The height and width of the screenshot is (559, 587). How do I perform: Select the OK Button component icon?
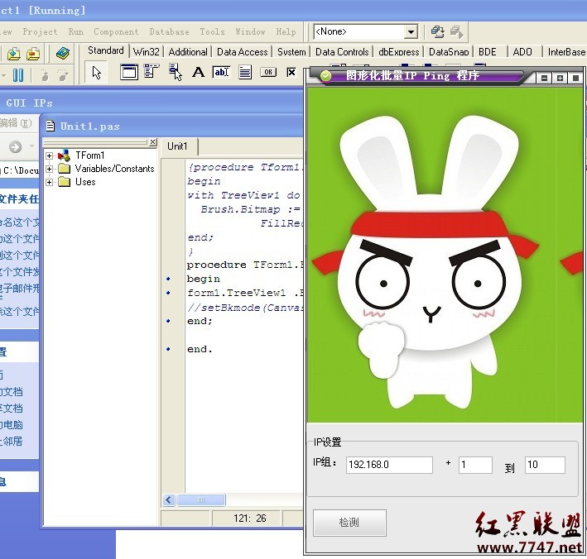point(268,72)
